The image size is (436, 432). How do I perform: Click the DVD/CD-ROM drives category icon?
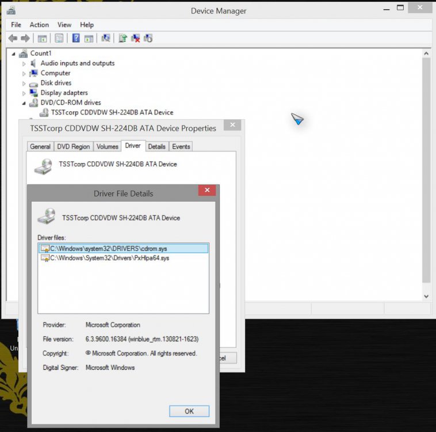click(33, 103)
